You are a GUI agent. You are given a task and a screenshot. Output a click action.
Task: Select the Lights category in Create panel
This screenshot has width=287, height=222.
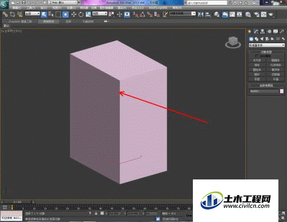262,39
